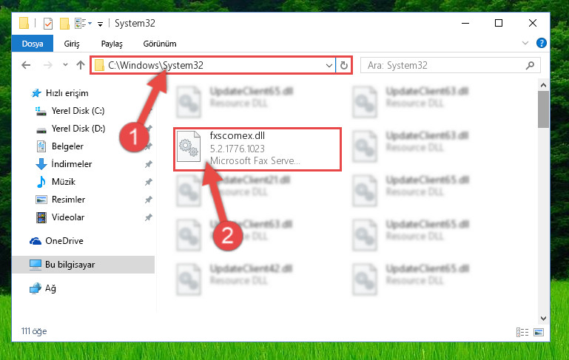Switch to details view icon in status bar
The width and height of the screenshot is (569, 360).
coord(522,332)
